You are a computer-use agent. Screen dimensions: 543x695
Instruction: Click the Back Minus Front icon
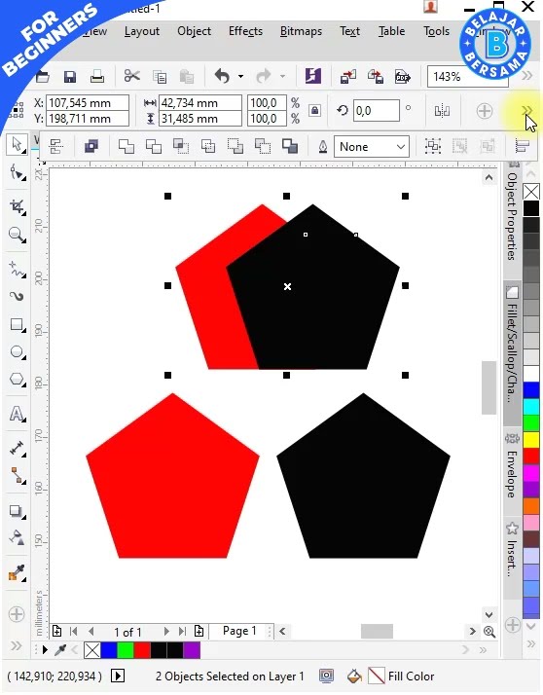click(263, 146)
